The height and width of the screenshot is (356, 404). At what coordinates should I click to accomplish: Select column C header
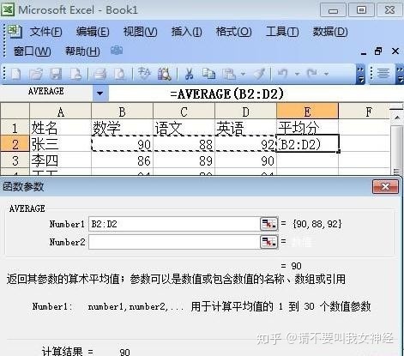point(184,112)
